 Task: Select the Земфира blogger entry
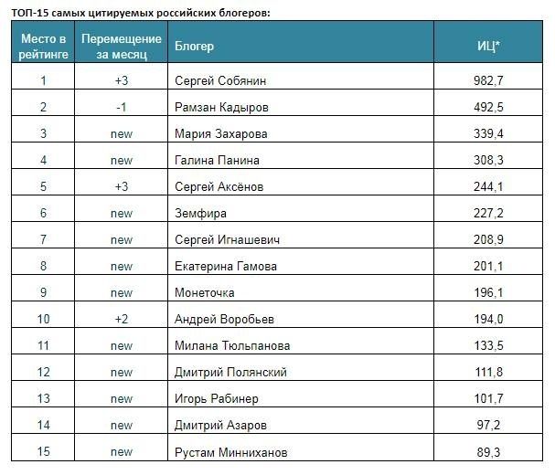coord(200,214)
